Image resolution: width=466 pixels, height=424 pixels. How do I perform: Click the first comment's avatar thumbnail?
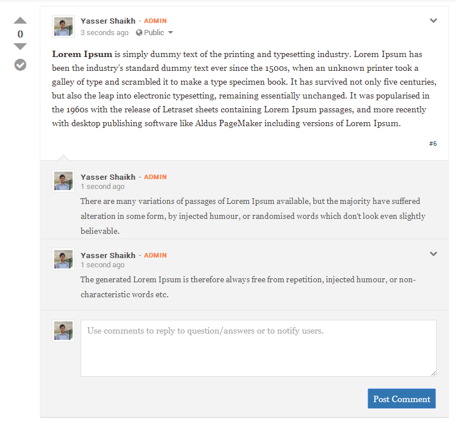(63, 181)
